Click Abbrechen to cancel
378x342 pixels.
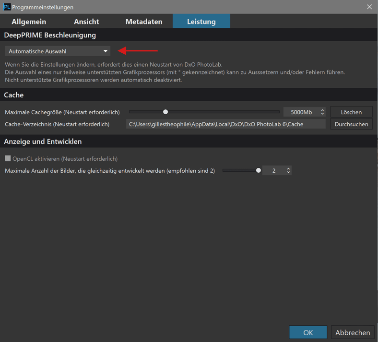[x=353, y=332]
